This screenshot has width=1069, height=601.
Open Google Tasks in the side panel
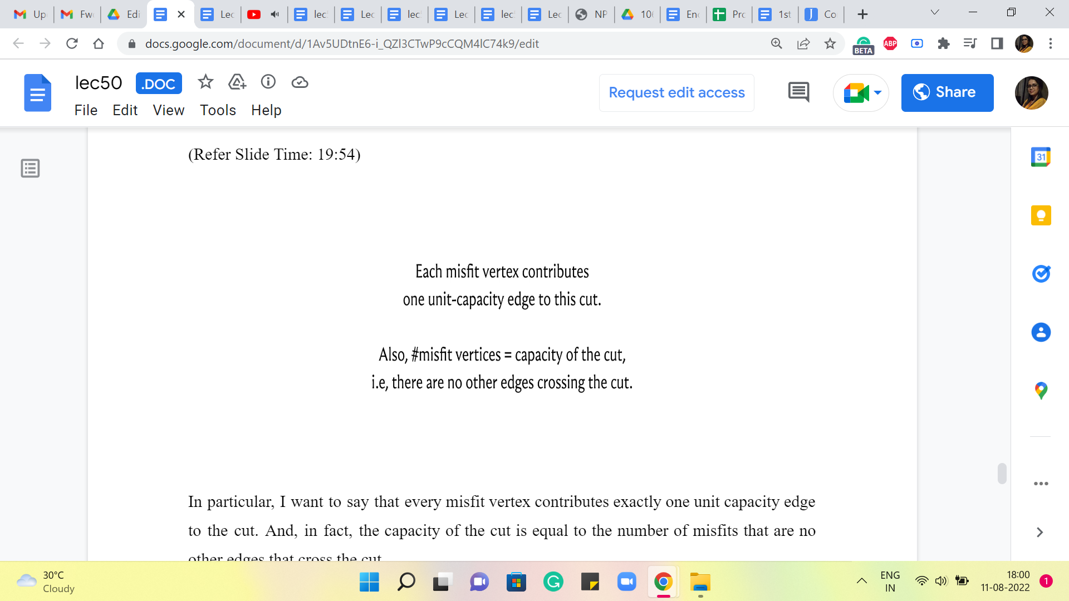[x=1041, y=274]
